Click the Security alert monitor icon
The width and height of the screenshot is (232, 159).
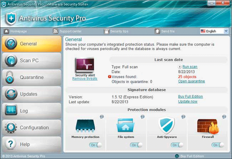tap(85, 65)
